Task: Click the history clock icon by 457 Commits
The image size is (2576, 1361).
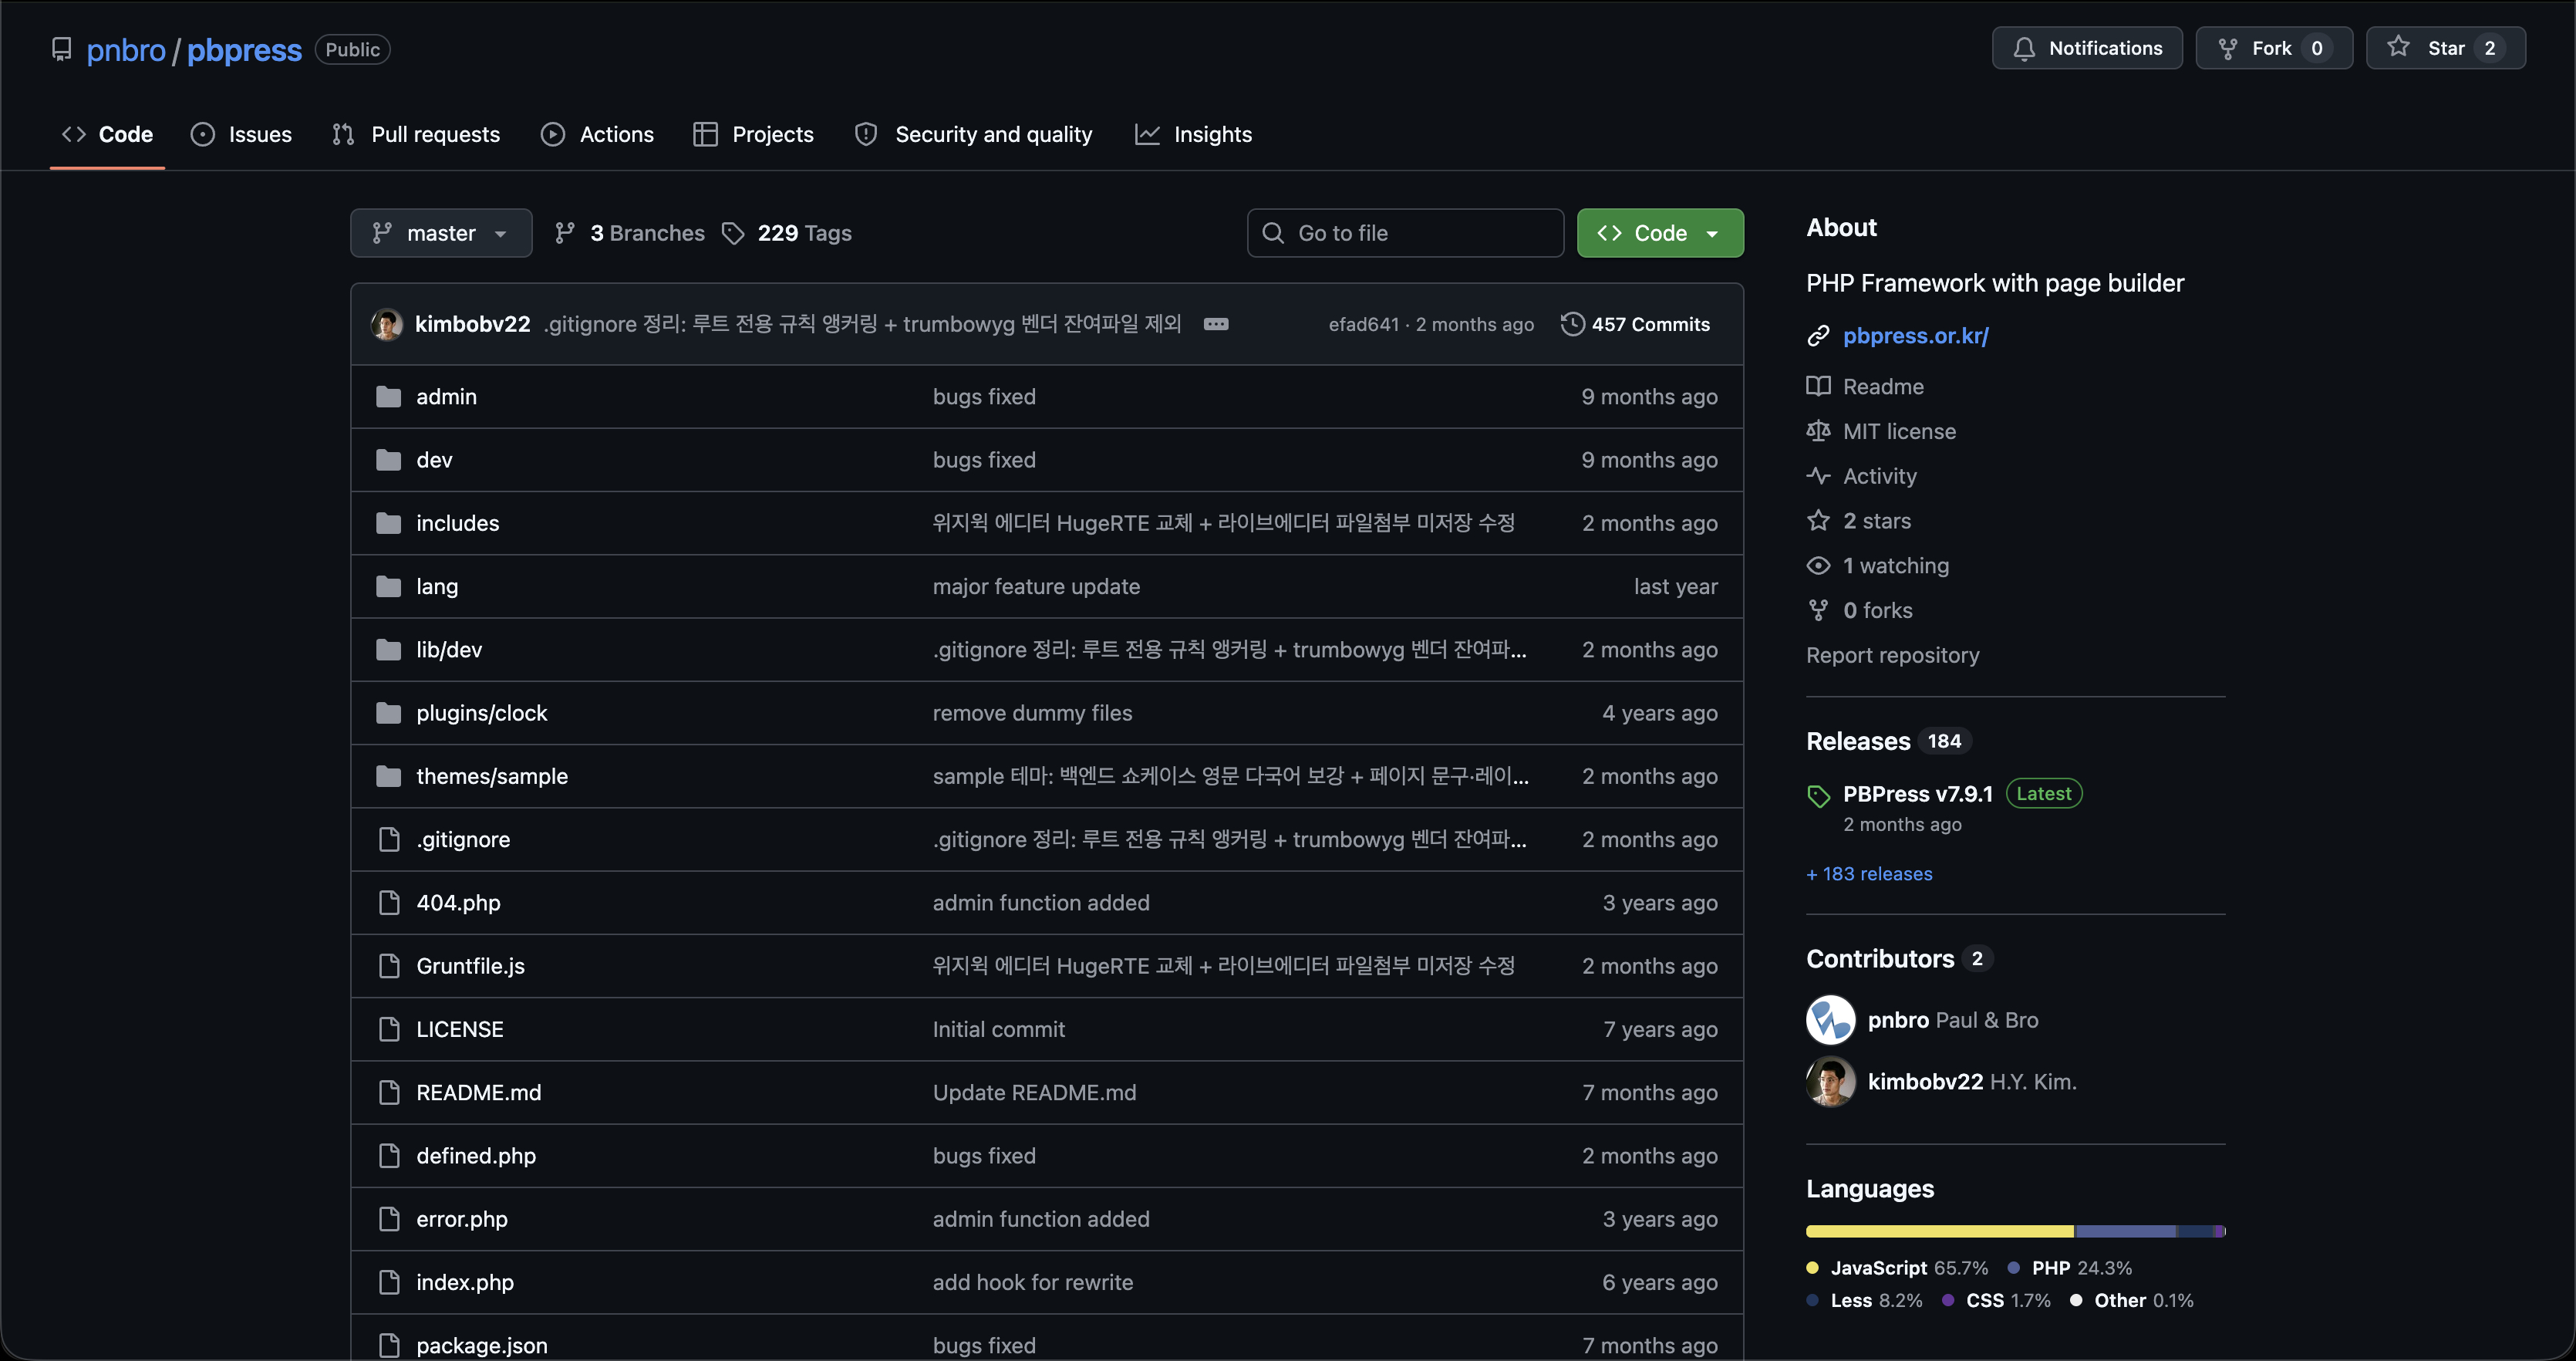Action: click(x=1573, y=324)
